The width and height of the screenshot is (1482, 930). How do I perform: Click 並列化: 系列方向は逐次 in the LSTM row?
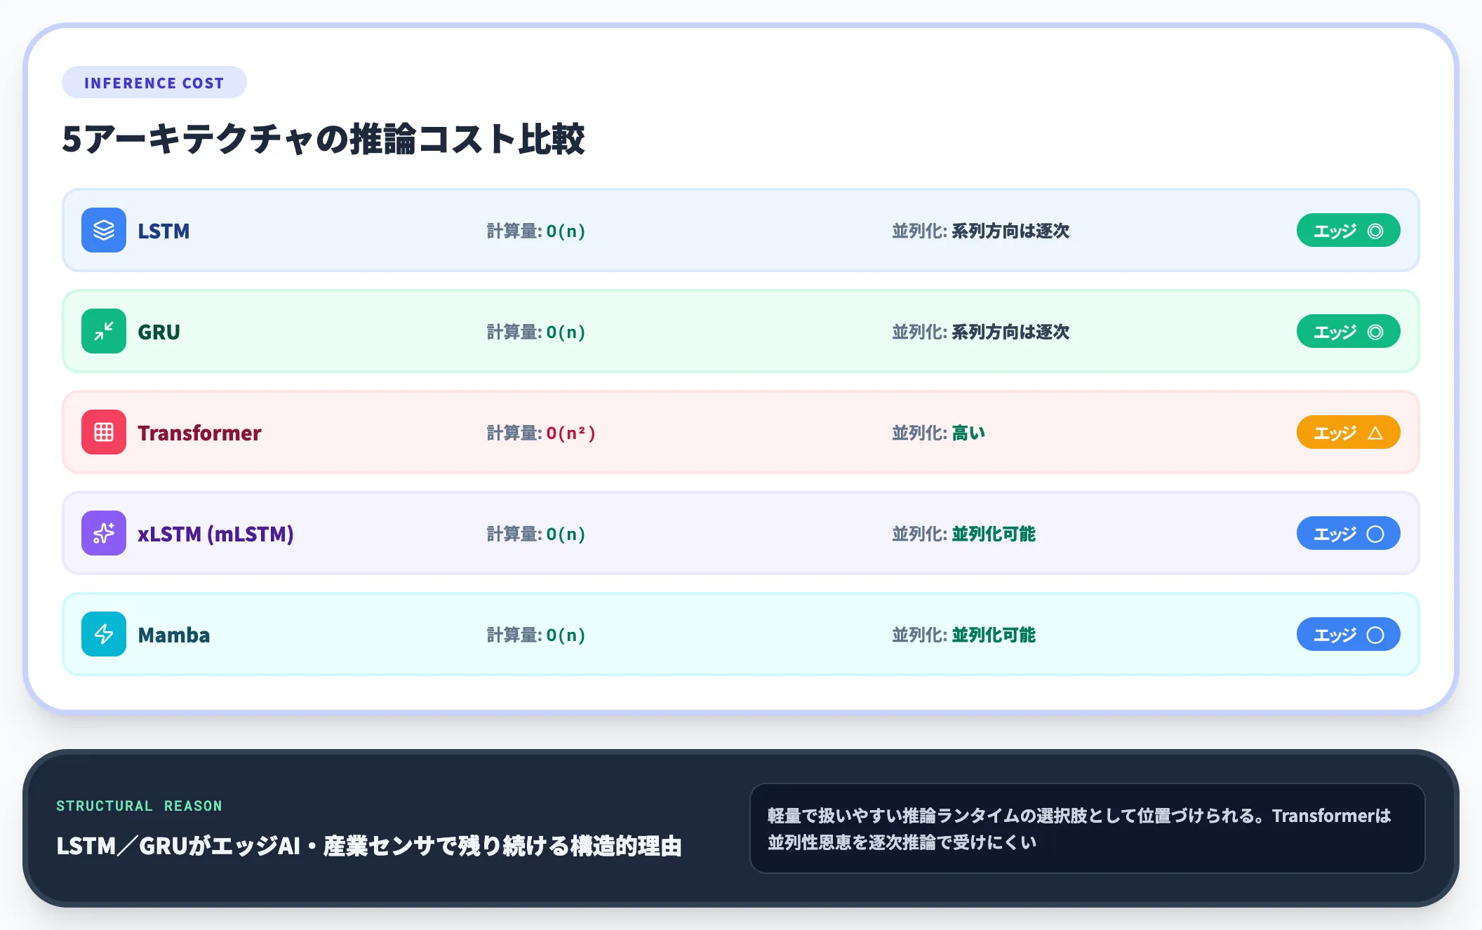coord(981,231)
